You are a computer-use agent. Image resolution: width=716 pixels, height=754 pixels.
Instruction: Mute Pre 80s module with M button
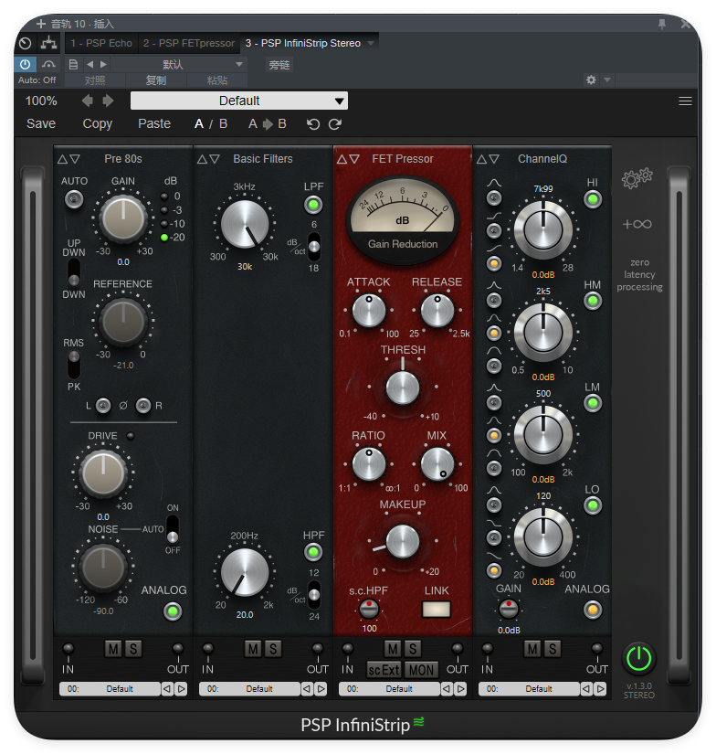(x=113, y=649)
